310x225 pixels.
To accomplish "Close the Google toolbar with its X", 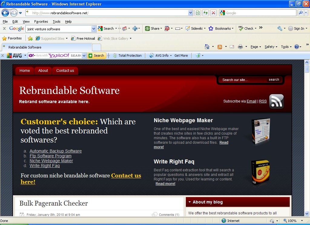I will pos(4,29).
